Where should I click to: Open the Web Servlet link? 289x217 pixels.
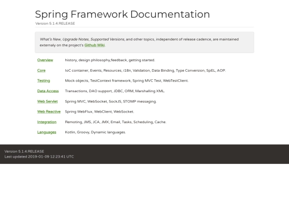tap(48, 101)
